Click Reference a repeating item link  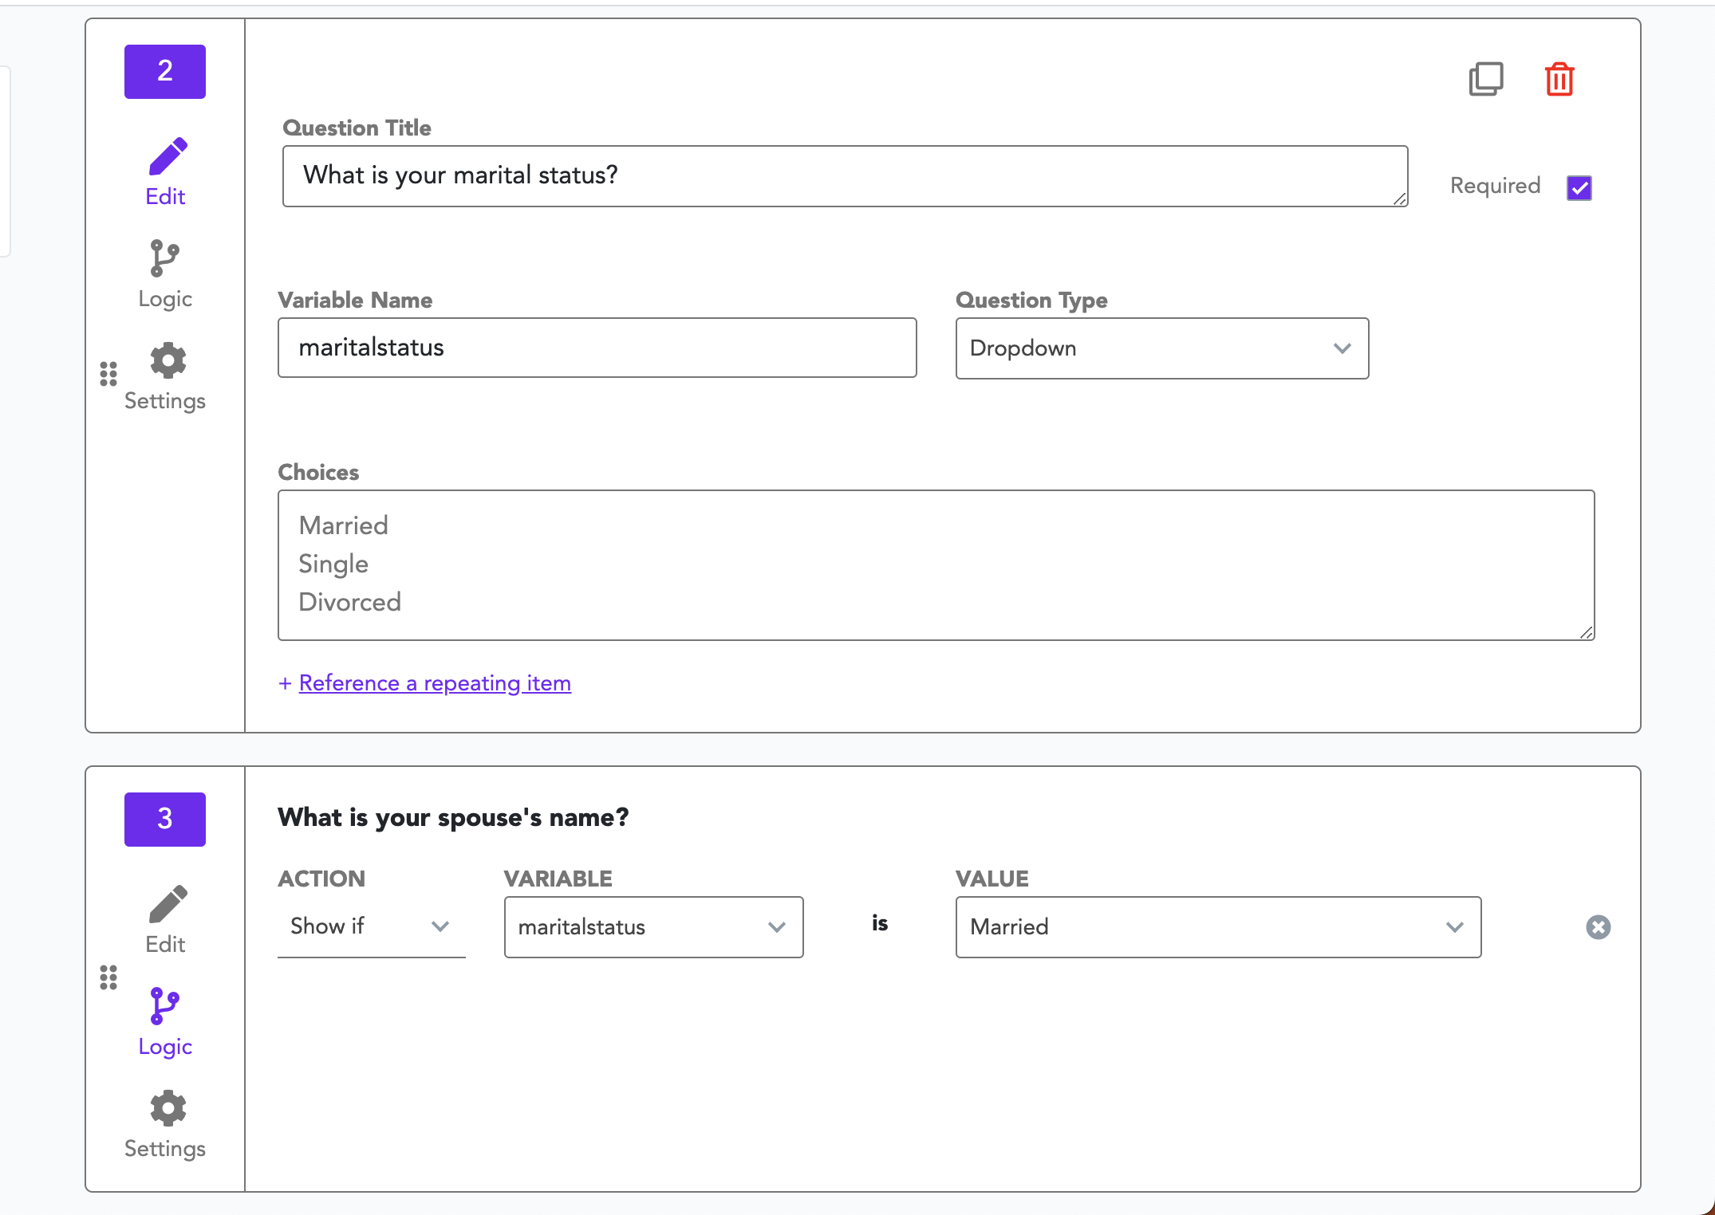434,683
